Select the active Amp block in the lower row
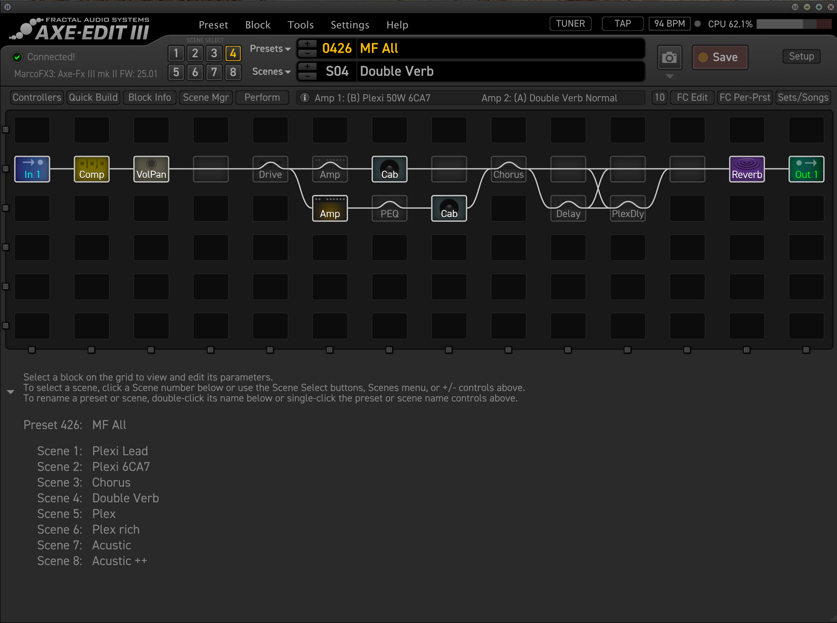The width and height of the screenshot is (837, 623). click(330, 208)
